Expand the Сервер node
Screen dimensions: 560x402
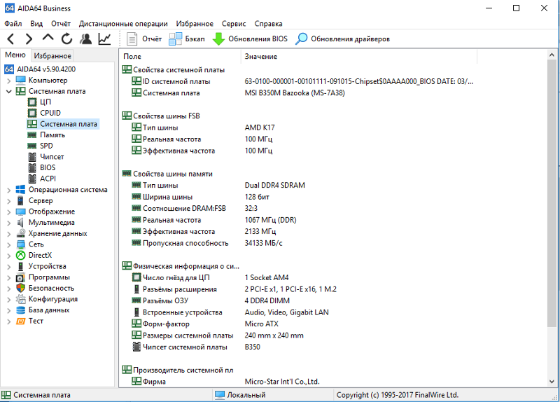pyautogui.click(x=9, y=201)
